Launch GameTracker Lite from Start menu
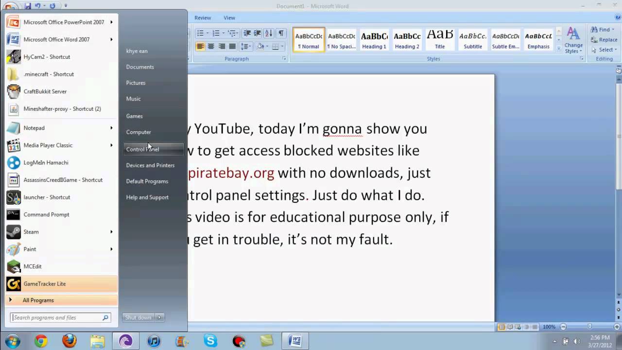 [x=61, y=284]
